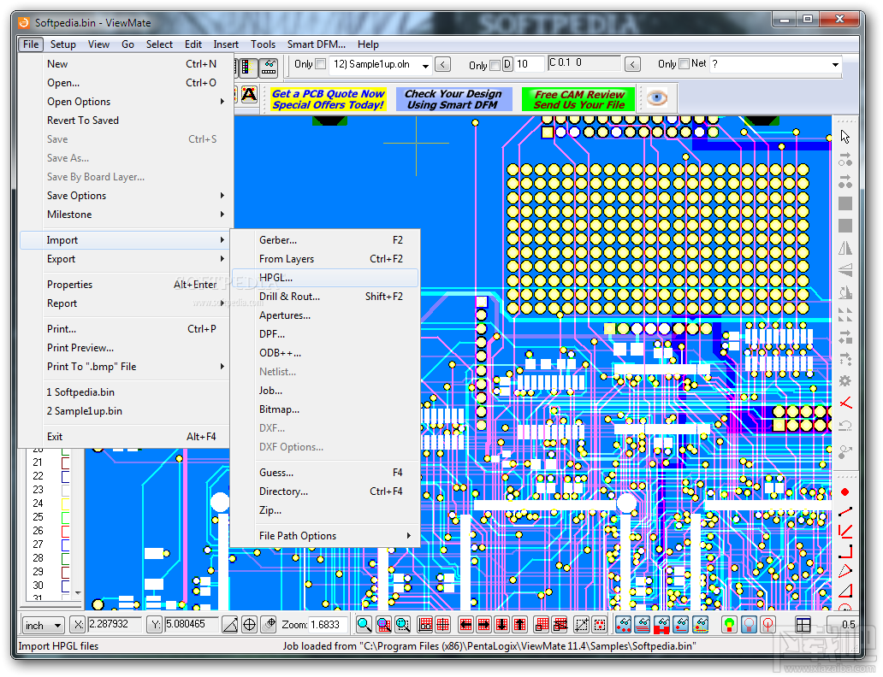The height and width of the screenshot is (677, 883).
Task: Open the Smart DFM... menu
Action: [317, 44]
